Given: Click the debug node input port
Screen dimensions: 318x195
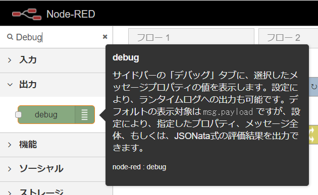Looking at the screenshot, I should (18, 114).
